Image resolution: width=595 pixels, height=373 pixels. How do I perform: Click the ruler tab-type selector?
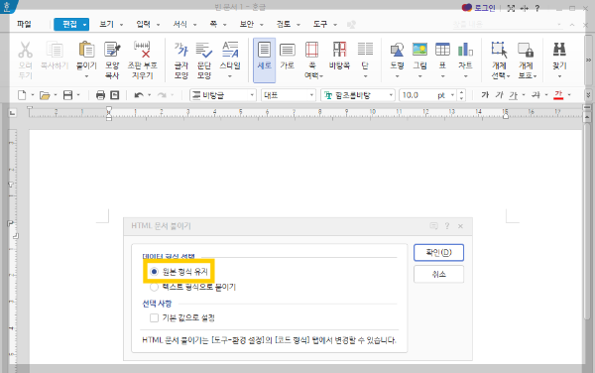(13, 113)
